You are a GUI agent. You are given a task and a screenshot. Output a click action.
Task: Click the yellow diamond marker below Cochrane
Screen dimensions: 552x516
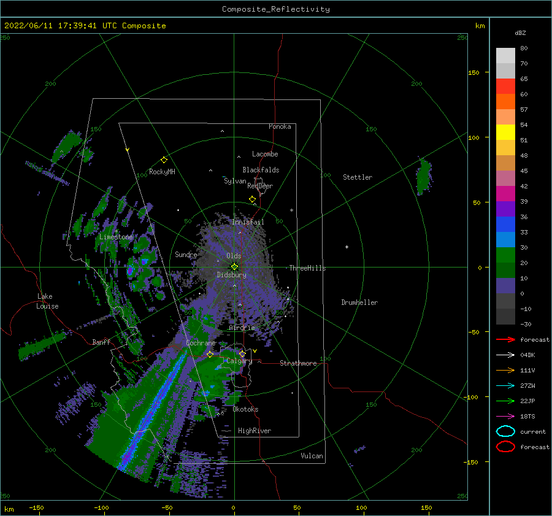(210, 354)
